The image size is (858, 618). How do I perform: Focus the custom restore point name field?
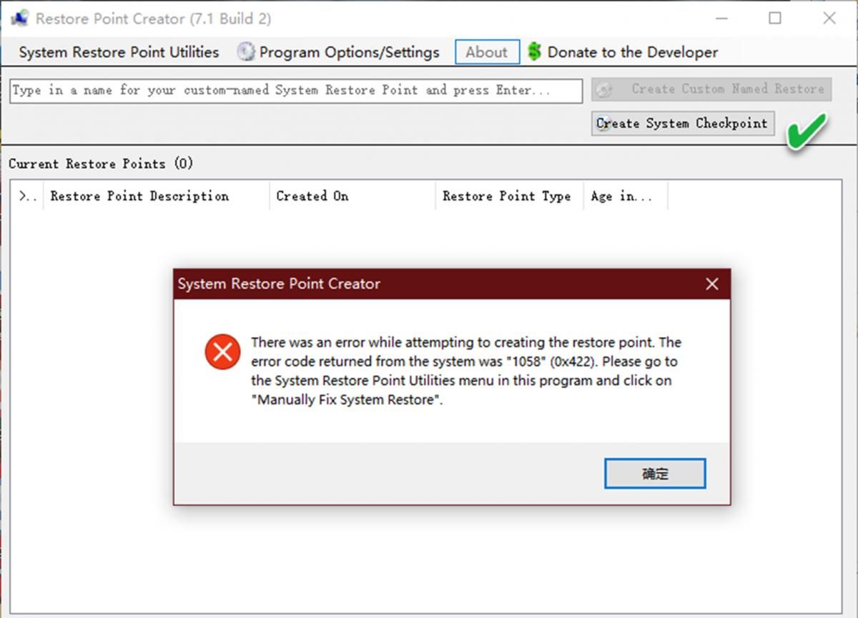[x=296, y=91]
